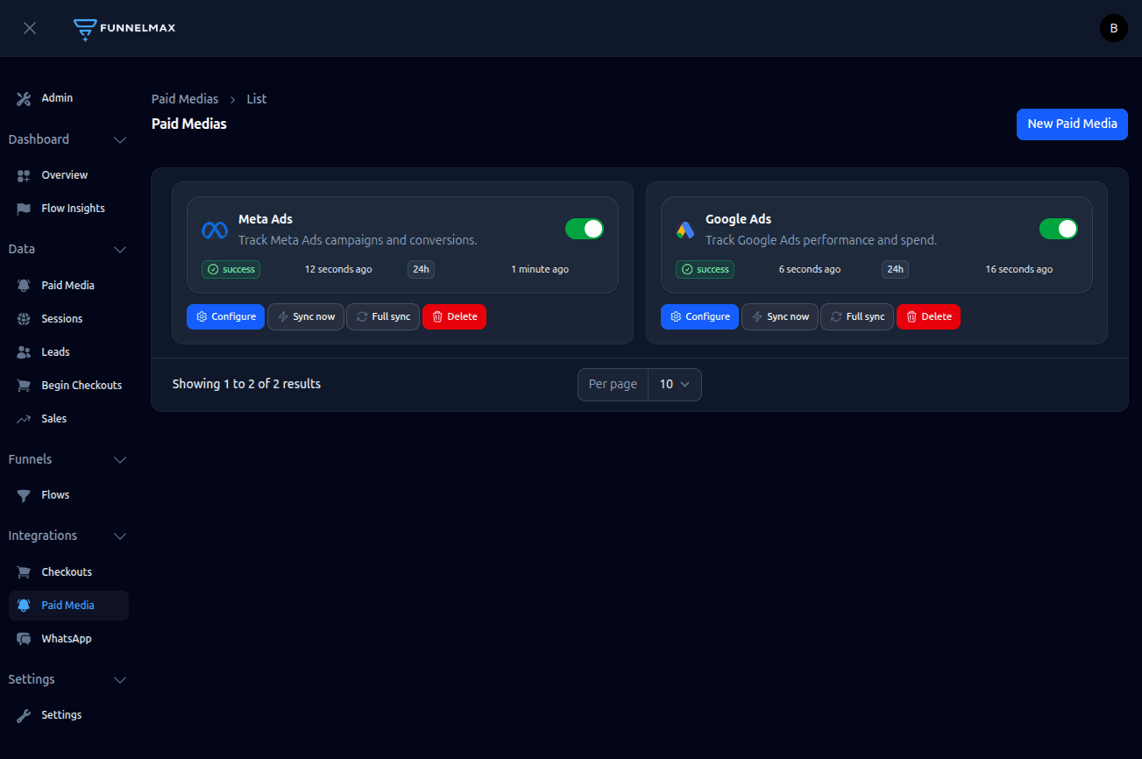Screen dimensions: 1142x759
Task: Open the account avatar marked B
Action: pyautogui.click(x=1113, y=27)
